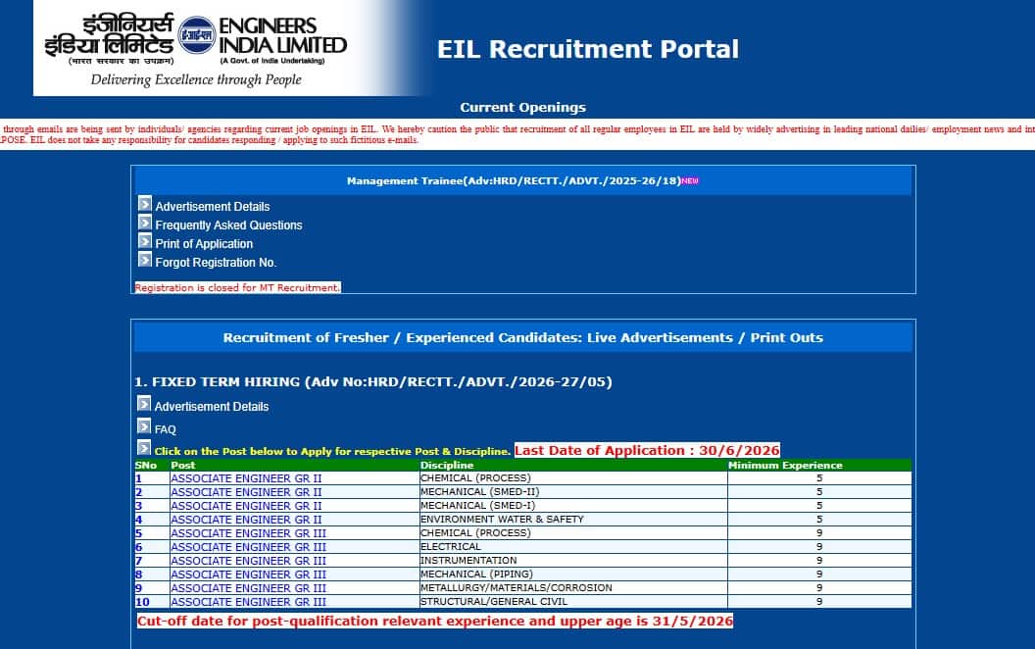This screenshot has height=649, width=1035.
Task: Click 'Recruitment of Fresher / Experienced Candidates' header
Action: point(522,337)
